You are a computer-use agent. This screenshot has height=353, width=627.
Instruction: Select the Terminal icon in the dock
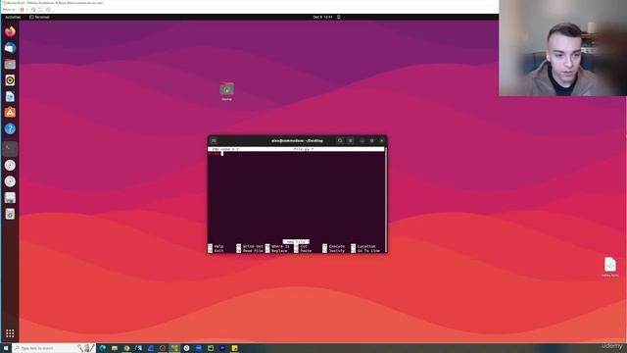click(x=10, y=148)
